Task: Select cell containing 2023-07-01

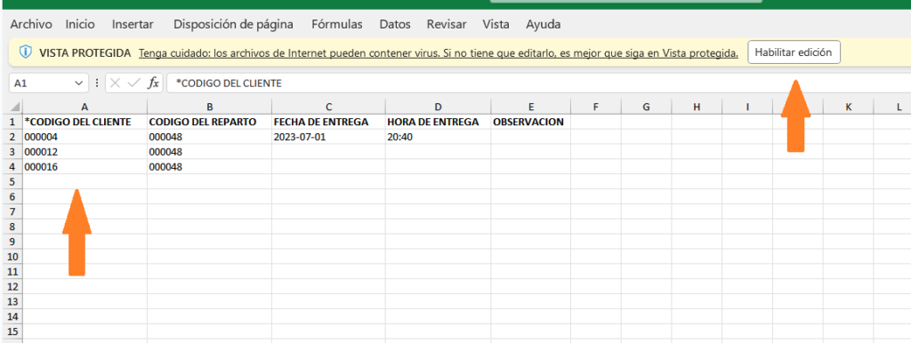Action: tap(328, 137)
